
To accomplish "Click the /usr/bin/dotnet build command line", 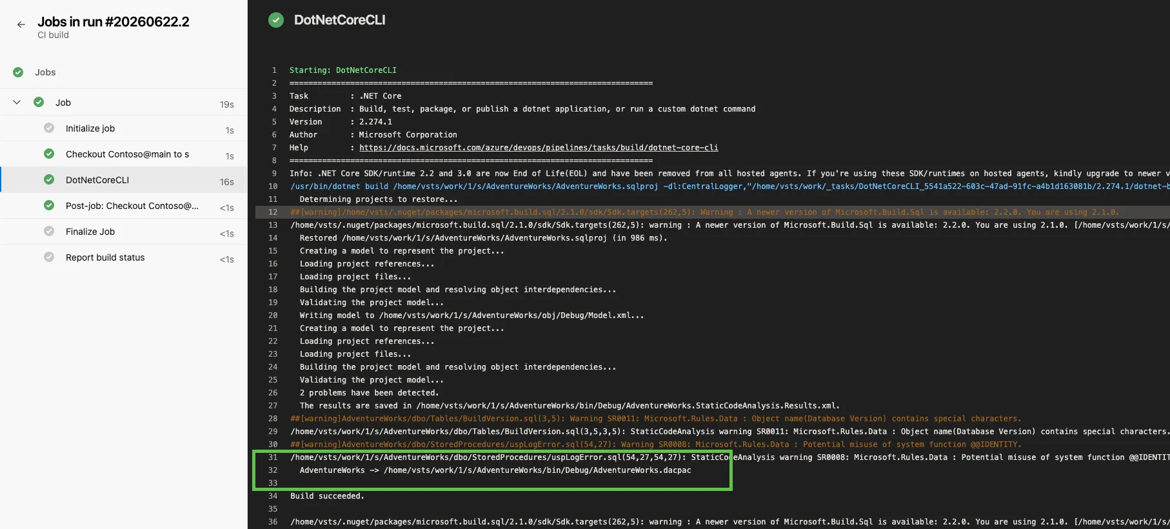I will click(729, 186).
